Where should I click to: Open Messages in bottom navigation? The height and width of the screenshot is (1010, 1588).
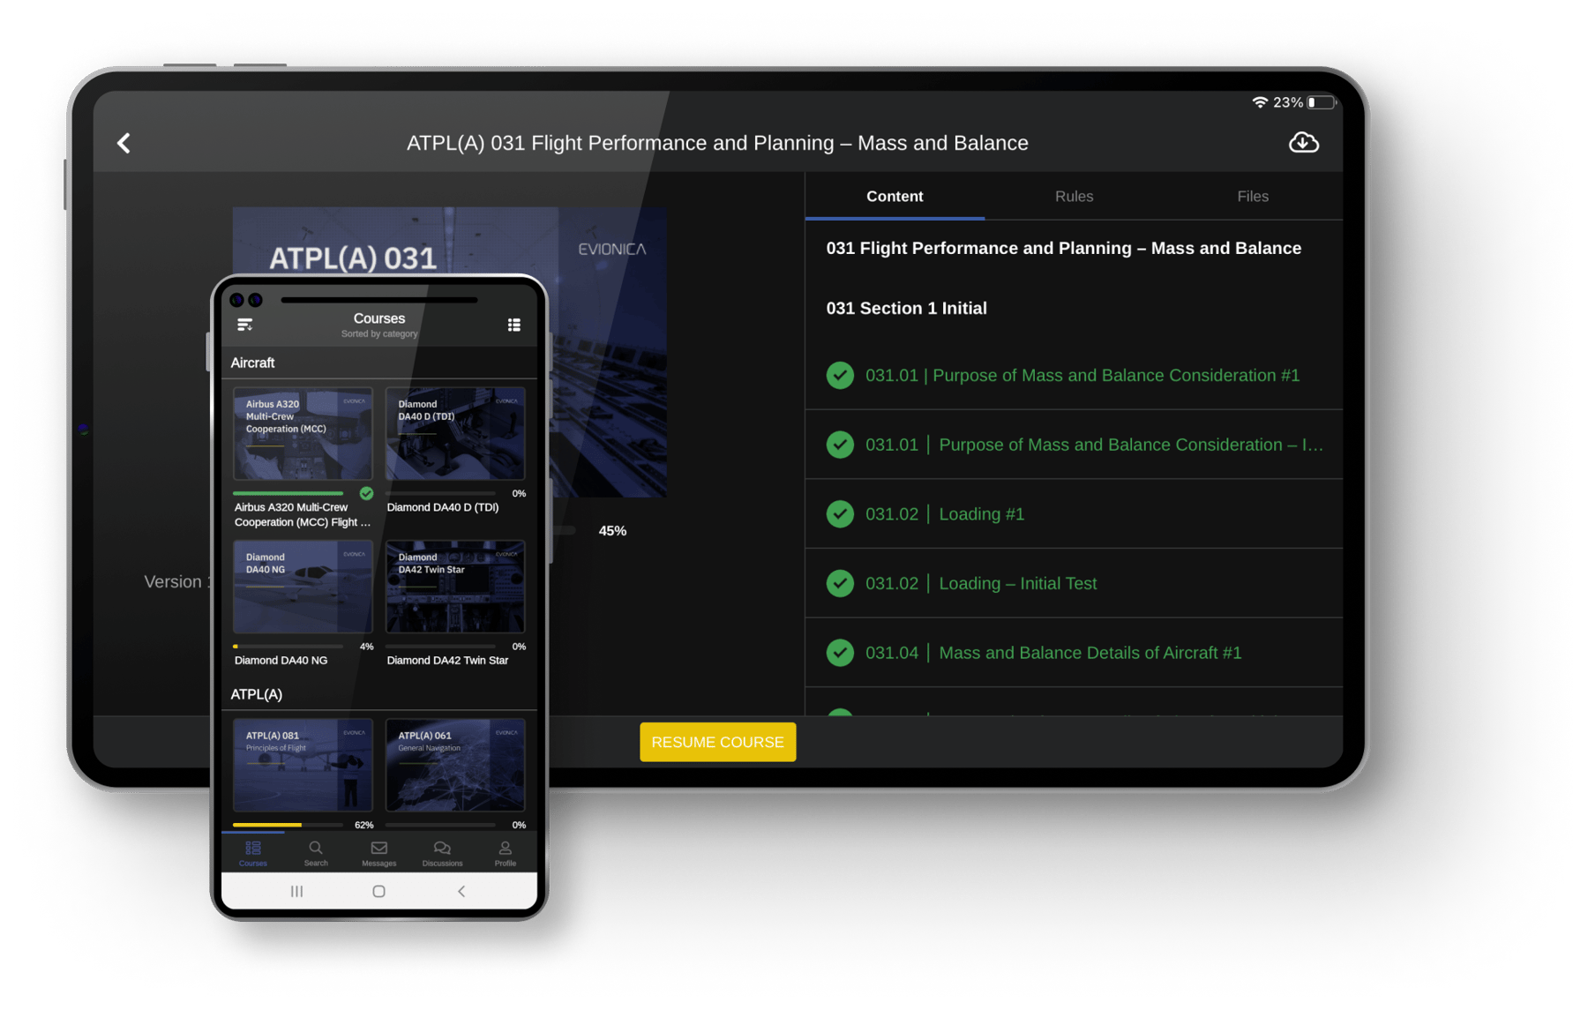pos(379,852)
